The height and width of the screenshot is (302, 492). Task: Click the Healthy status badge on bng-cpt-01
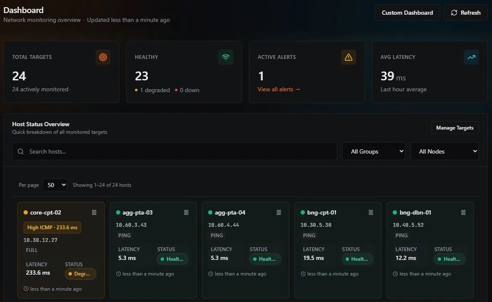pyautogui.click(x=357, y=259)
